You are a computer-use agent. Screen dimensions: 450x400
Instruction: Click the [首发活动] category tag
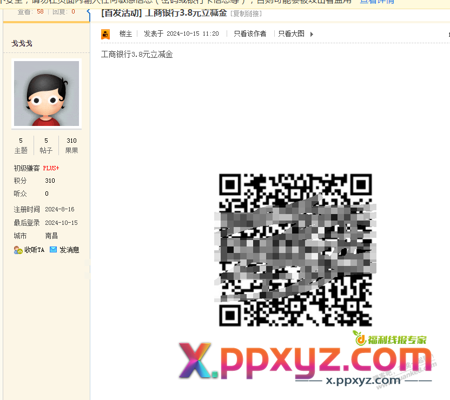coord(121,13)
